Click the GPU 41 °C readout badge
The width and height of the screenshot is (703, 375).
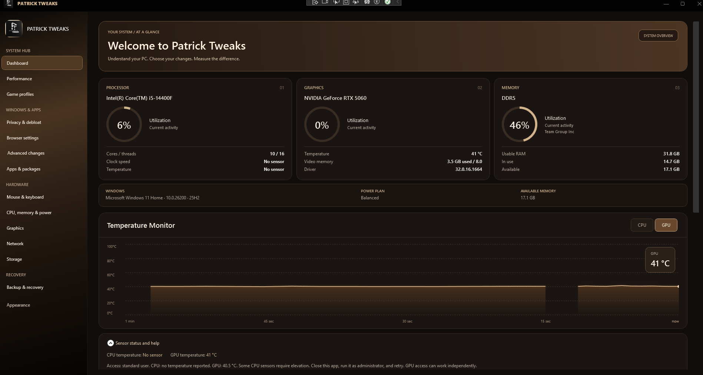tap(660, 260)
